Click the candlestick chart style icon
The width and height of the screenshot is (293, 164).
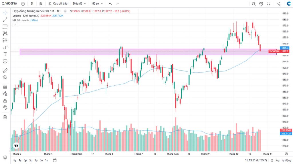click(x=41, y=4)
